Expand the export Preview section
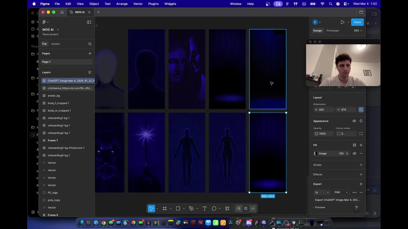This screenshot has height=229, width=408. 319,207
